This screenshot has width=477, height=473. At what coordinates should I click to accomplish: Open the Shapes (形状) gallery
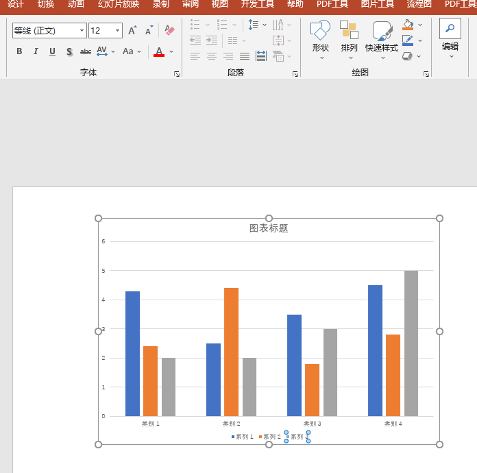tap(320, 40)
